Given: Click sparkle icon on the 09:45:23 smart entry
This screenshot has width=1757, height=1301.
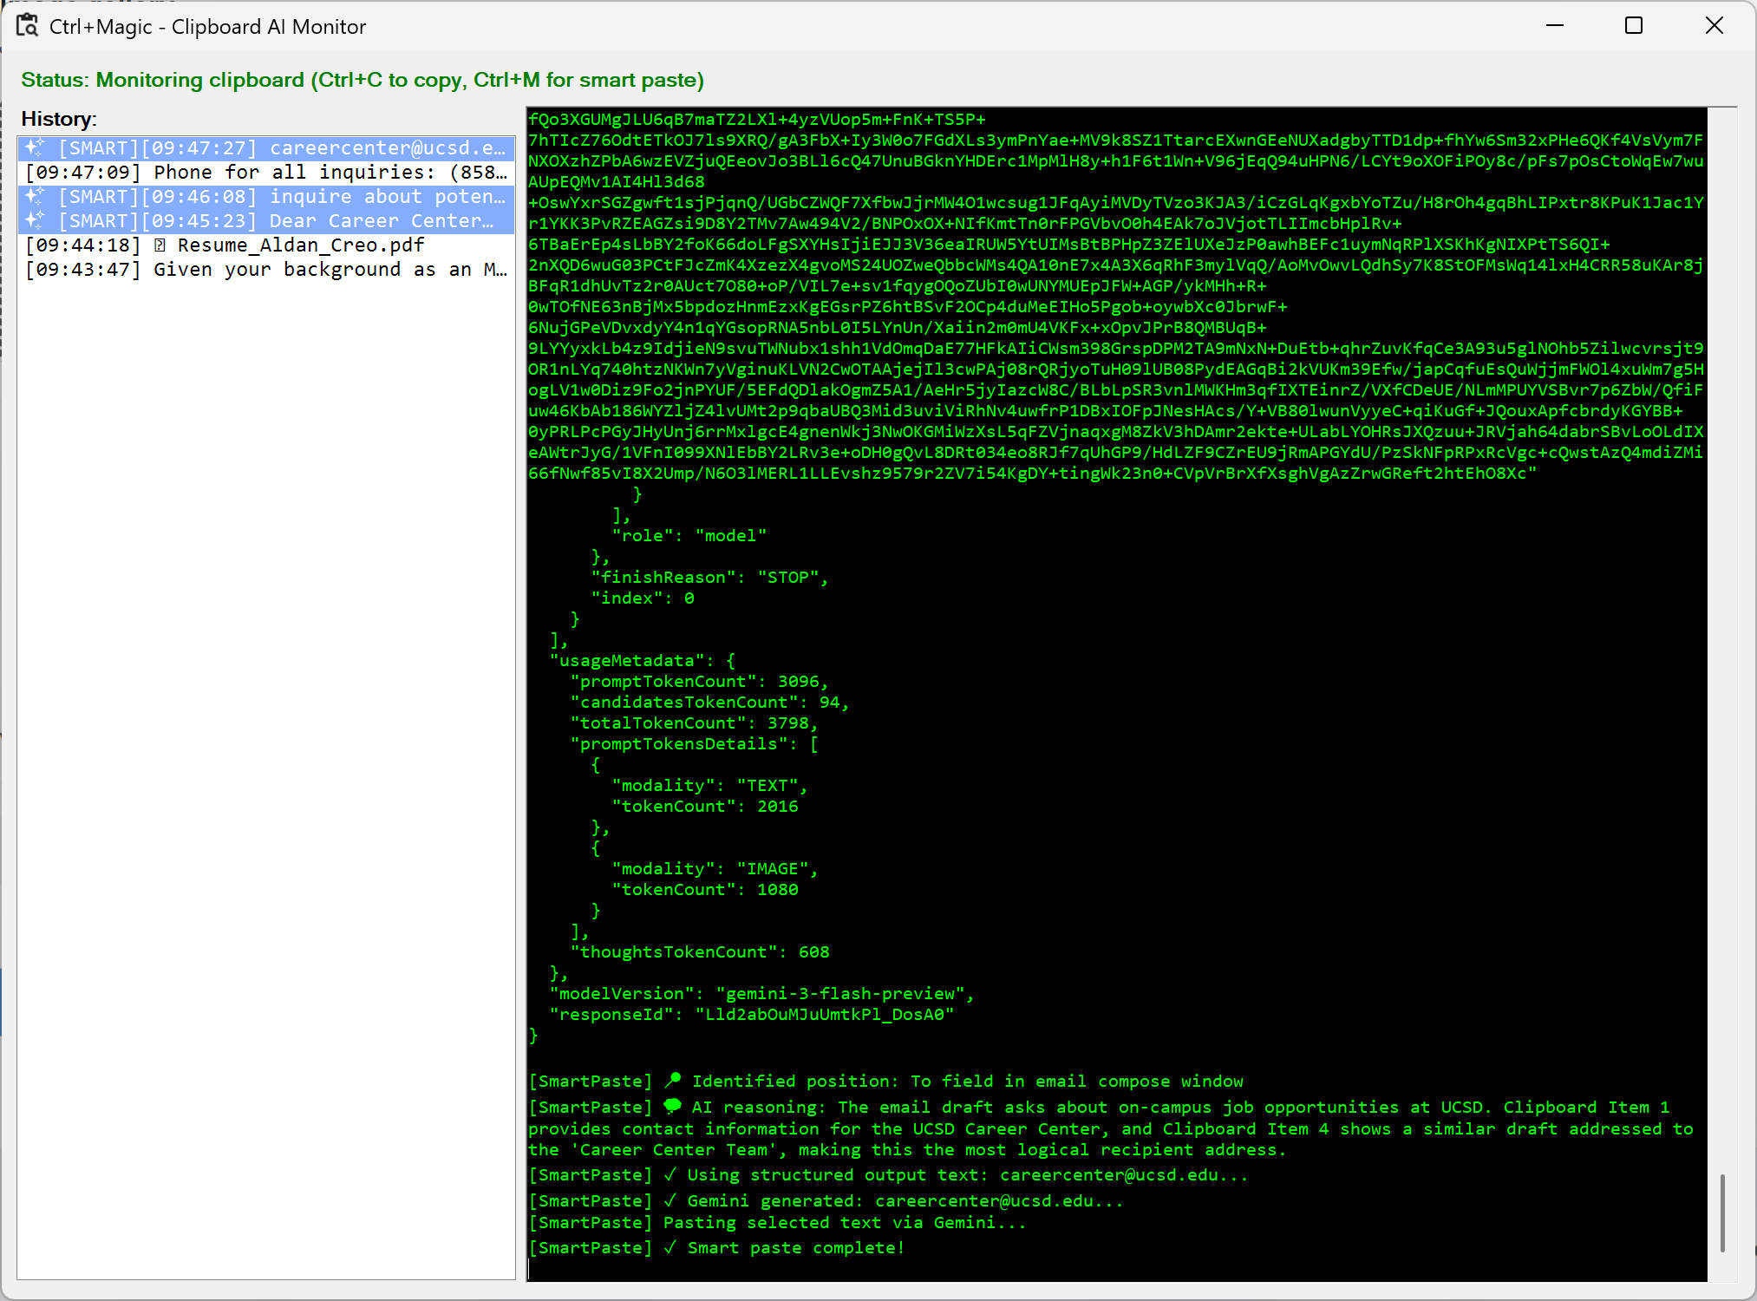Looking at the screenshot, I should click(x=36, y=220).
